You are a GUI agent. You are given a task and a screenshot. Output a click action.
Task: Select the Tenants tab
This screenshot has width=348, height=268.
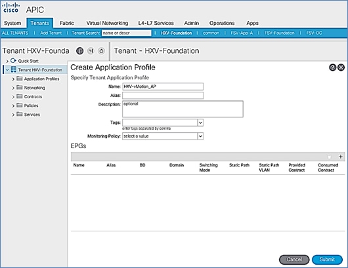click(40, 23)
